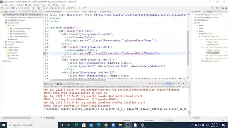228x128 pixels.
Task: Switch to the Snippets tab
Action: click(x=208, y=12)
